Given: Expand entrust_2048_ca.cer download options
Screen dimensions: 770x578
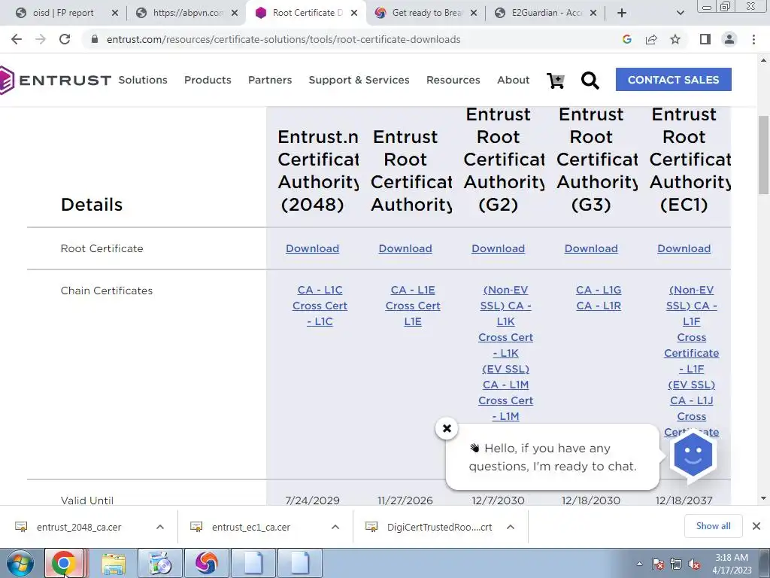Looking at the screenshot, I should pos(160,527).
